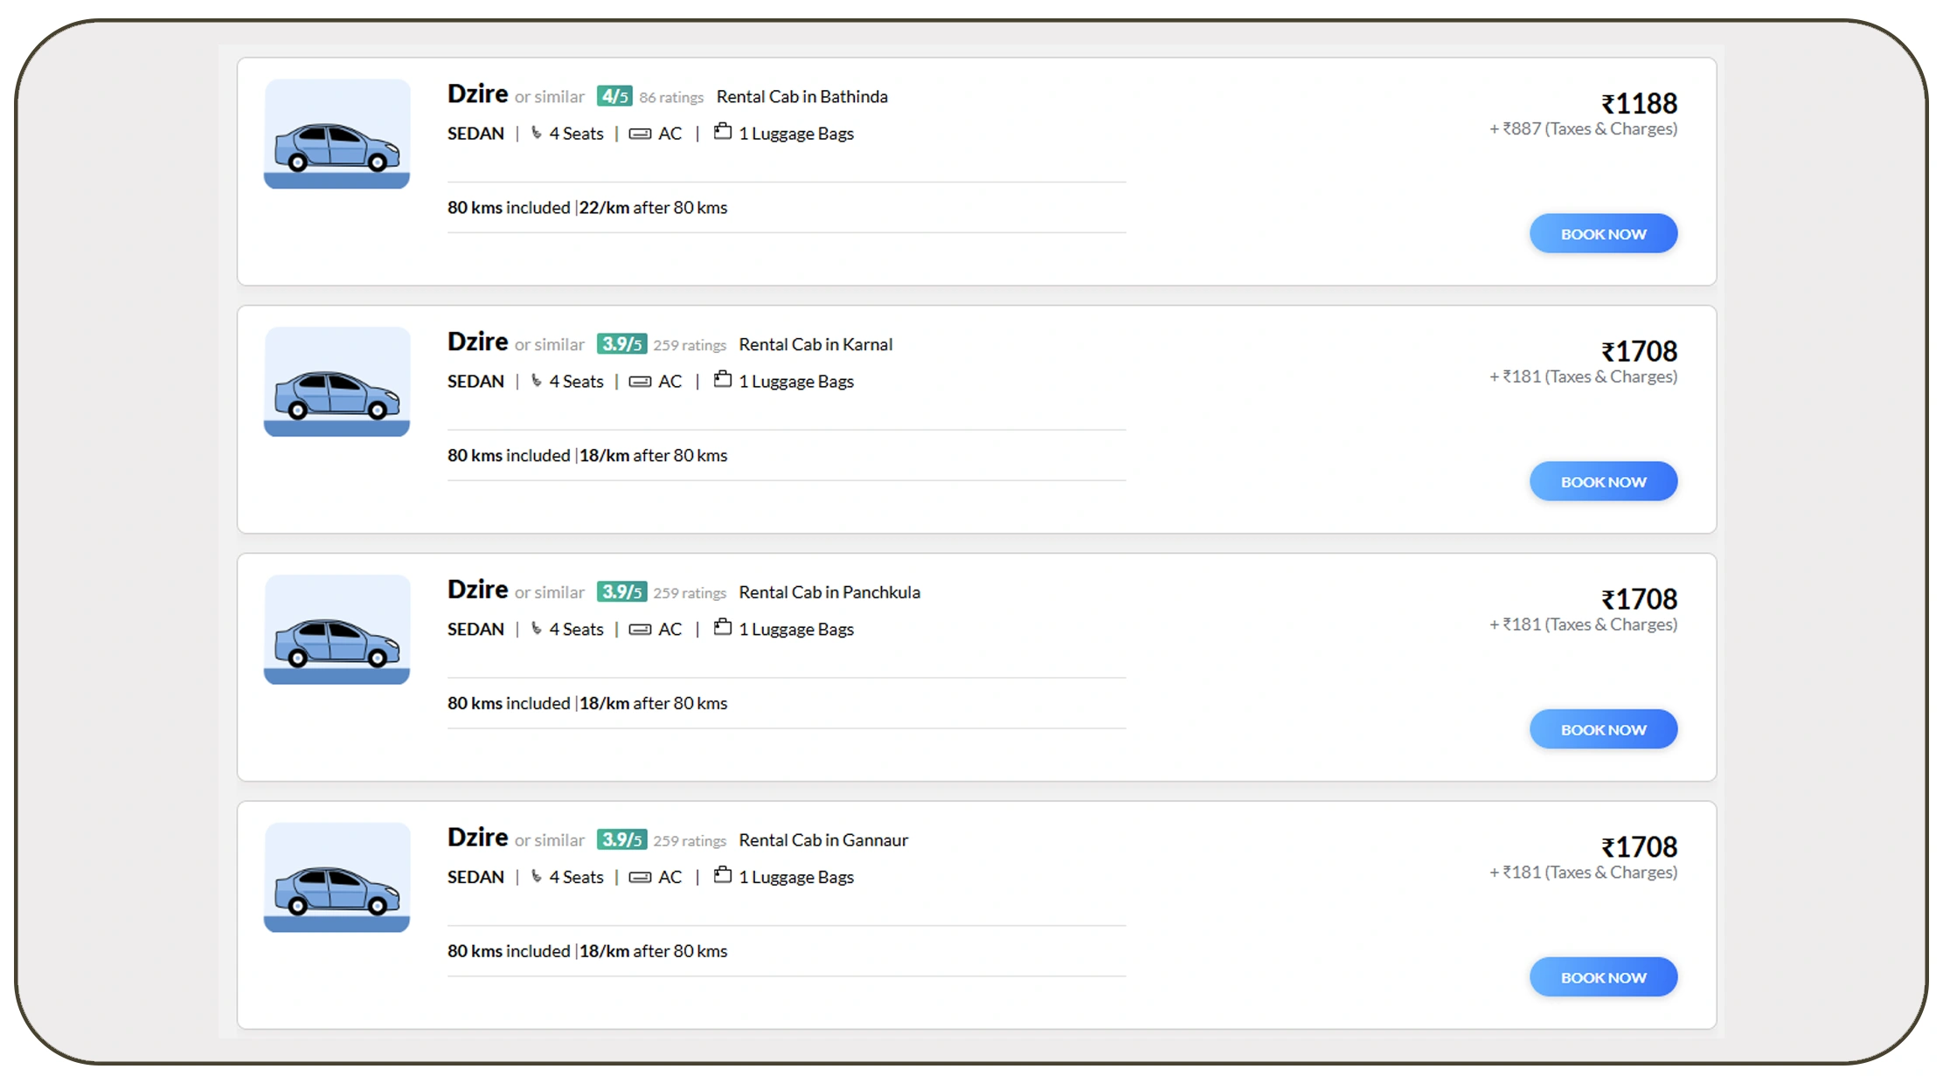This screenshot has height=1083, width=1943.
Task: Book the Rental Cab in Gannaur
Action: (x=1603, y=976)
